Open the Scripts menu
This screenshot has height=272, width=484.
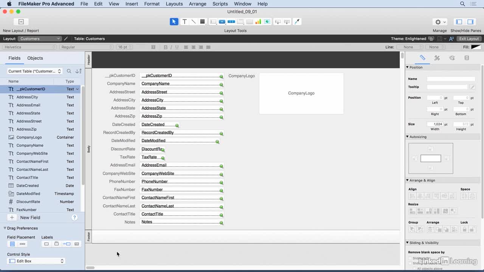click(x=220, y=4)
